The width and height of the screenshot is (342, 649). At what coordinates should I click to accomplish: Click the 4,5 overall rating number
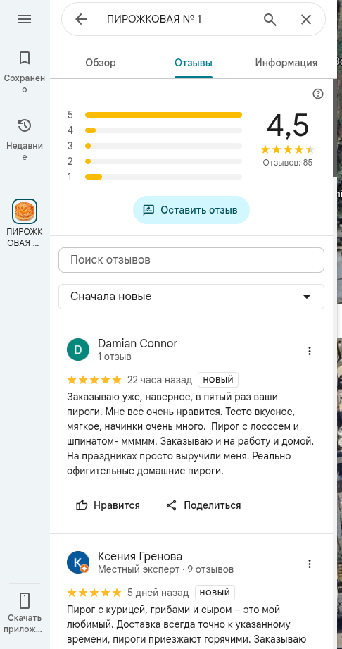click(288, 126)
